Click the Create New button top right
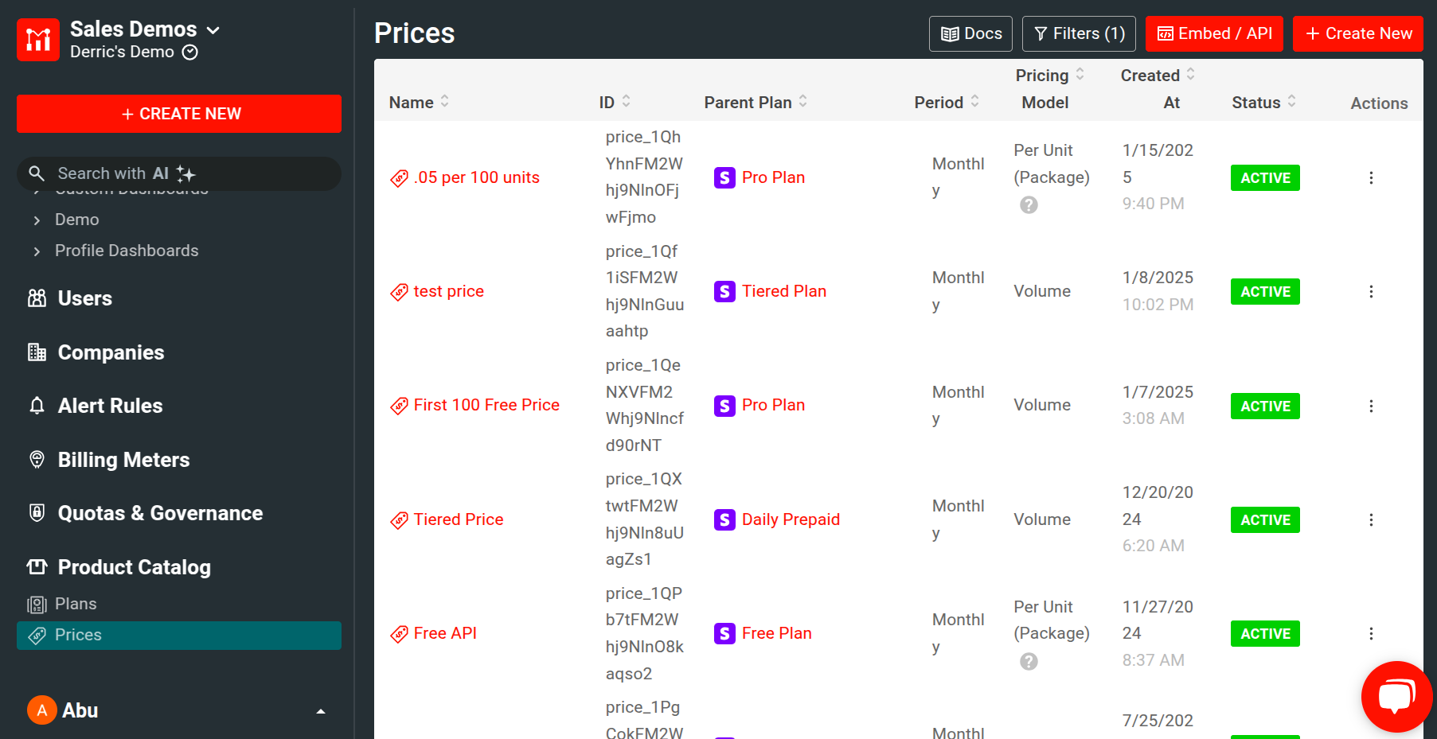Screen dimensions: 1437x739 [x=1357, y=33]
